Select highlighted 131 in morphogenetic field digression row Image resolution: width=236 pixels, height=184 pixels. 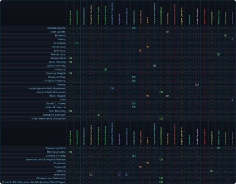[112, 88]
